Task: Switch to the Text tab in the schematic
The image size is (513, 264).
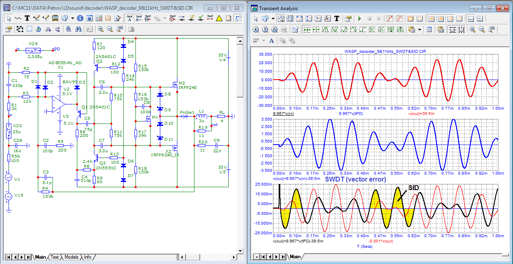Action: (55, 257)
